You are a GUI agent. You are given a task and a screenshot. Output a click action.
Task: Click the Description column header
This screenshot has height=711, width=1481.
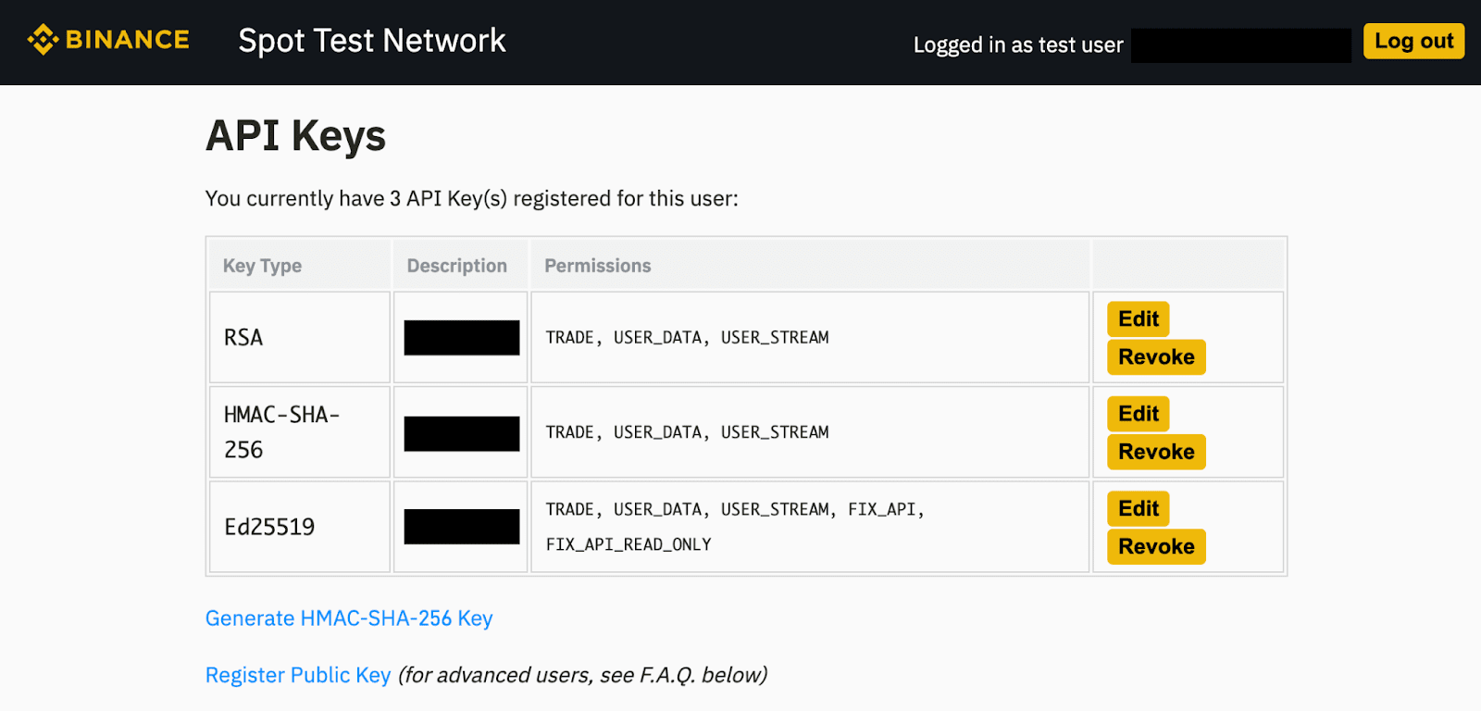[x=457, y=266]
